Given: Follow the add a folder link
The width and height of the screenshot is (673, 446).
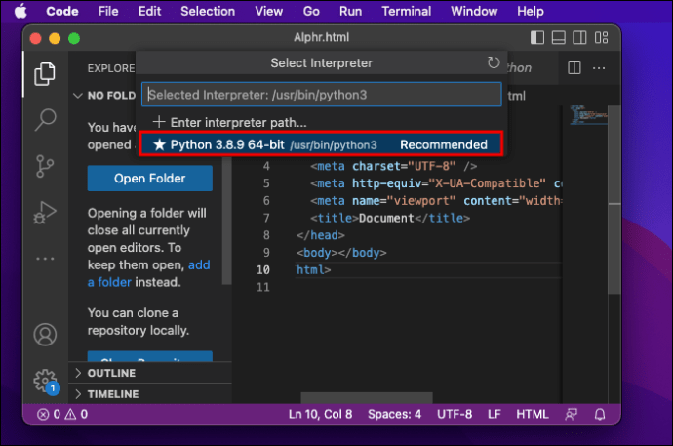Looking at the screenshot, I should tap(148, 273).
